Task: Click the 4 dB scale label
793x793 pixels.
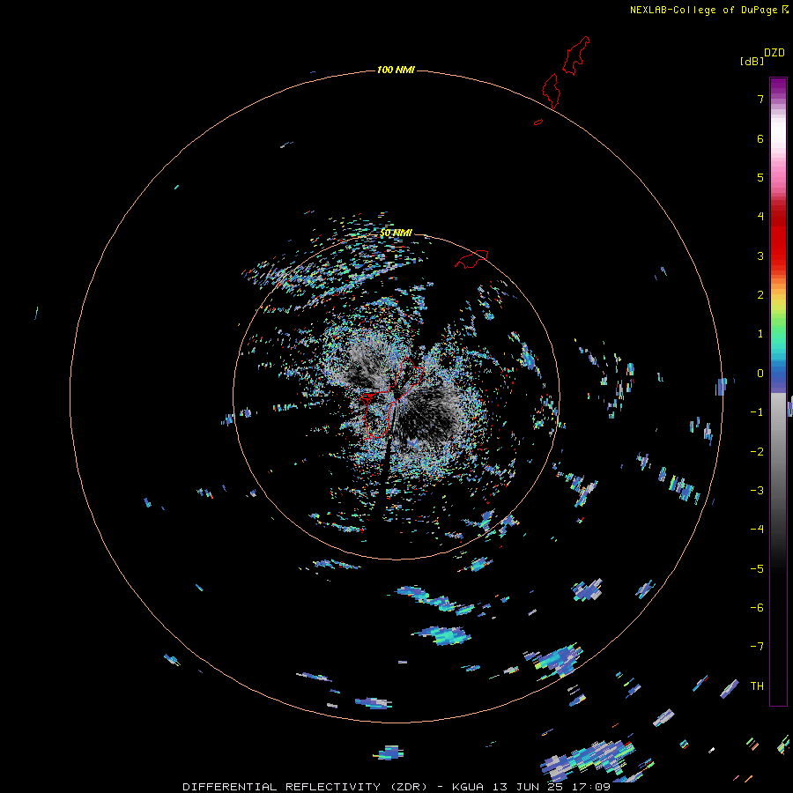Action: point(760,217)
